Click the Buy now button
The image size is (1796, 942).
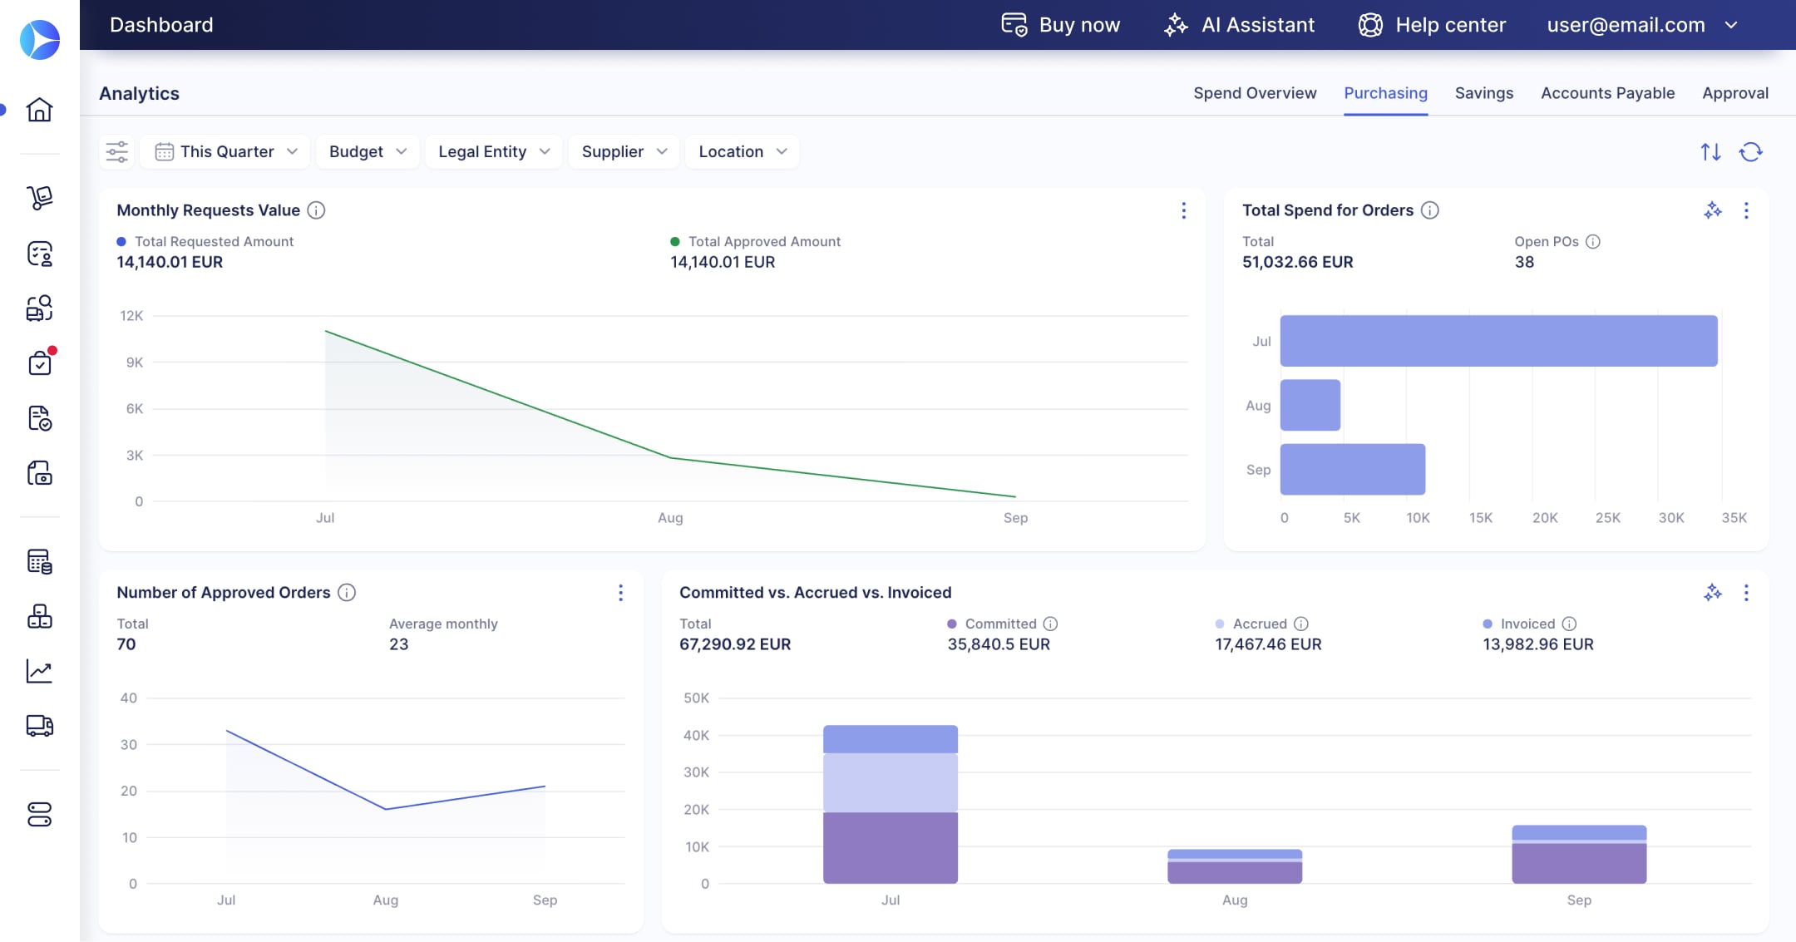1060,25
